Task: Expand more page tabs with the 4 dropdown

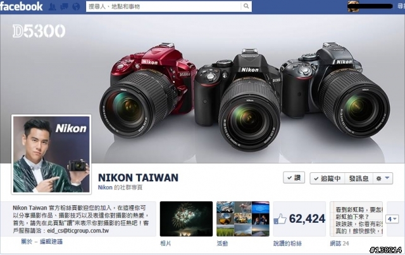Action: [392, 219]
